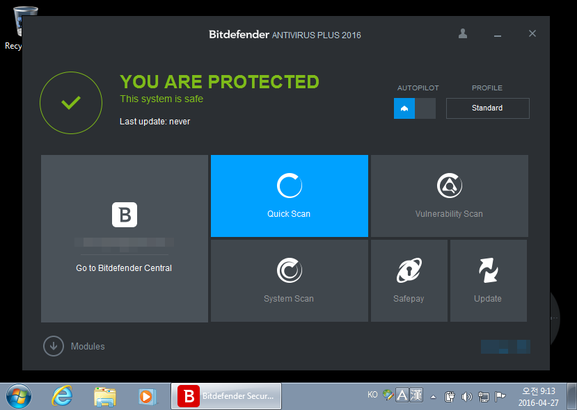Click the Bitdefender B logo icon
Image resolution: width=577 pixels, height=410 pixels.
pos(125,215)
